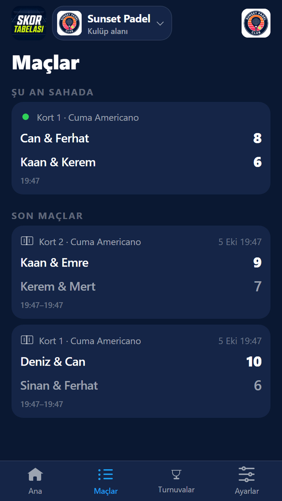The image size is (282, 501).
Task: Select the Sinan & Ferhat team row
Action: (x=141, y=386)
